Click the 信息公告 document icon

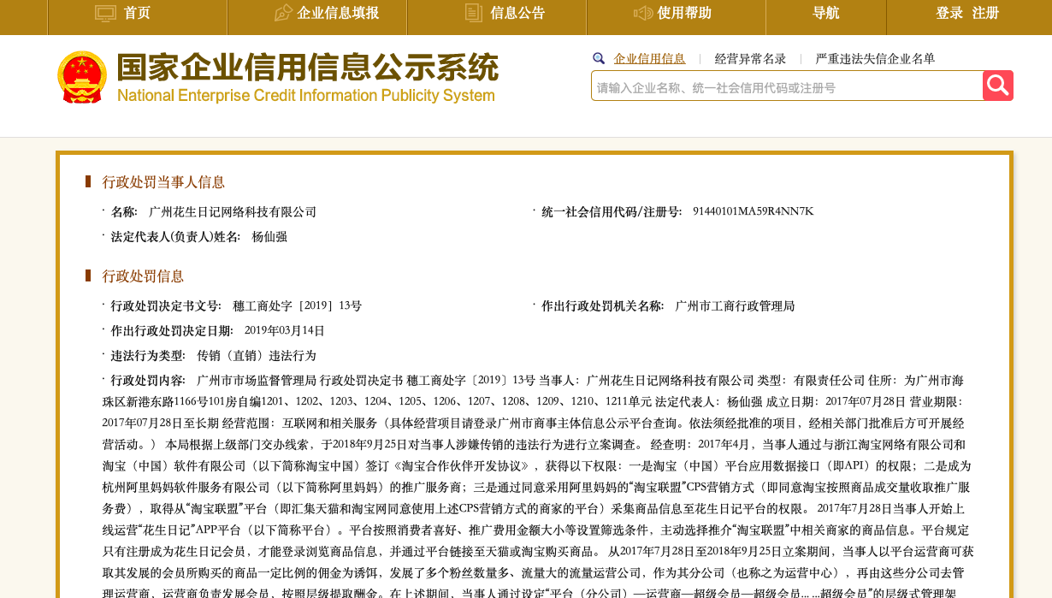point(472,13)
